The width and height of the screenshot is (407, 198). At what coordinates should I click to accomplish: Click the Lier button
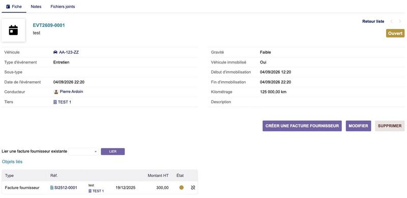pyautogui.click(x=112, y=151)
